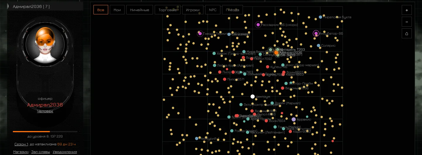This screenshot has height=155, width=422.
Task: Select the Пиратская бухта blue node
Action: 320,17
